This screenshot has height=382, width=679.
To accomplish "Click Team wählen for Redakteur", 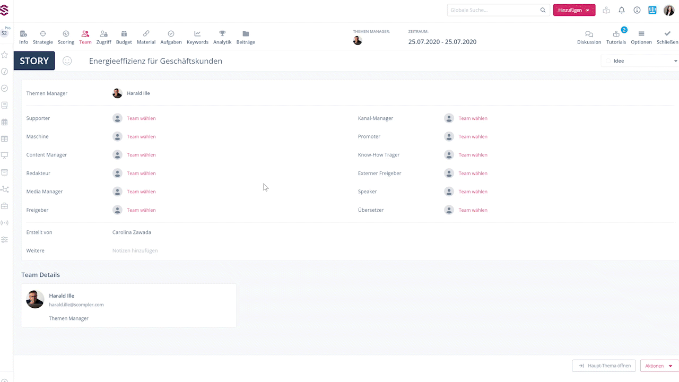I will (x=141, y=173).
